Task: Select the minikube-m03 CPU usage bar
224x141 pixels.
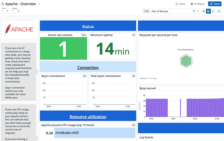Action: click(95, 133)
